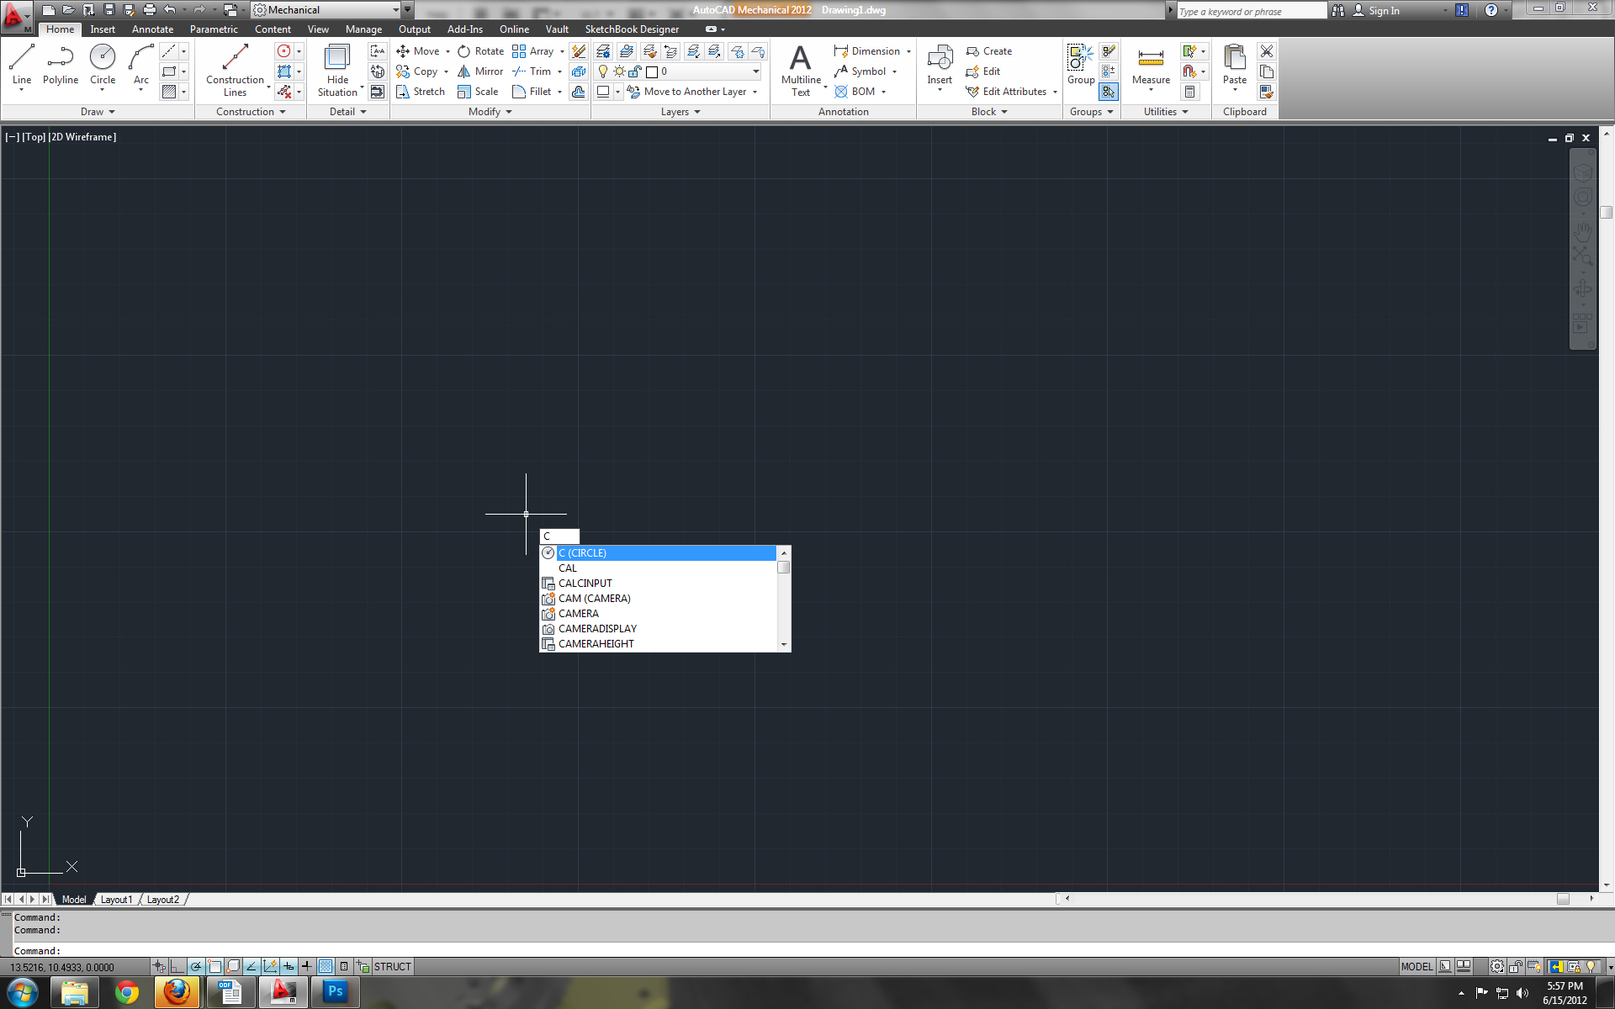Click the Output ribbon tab
The image size is (1615, 1009).
tap(414, 29)
